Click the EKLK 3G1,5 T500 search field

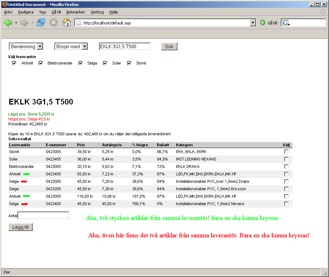(x=125, y=46)
